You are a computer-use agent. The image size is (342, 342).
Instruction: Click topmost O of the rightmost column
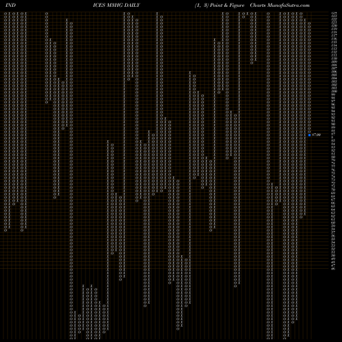(309, 23)
